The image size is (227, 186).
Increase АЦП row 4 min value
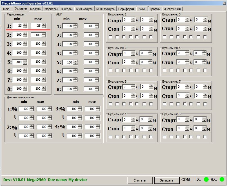(75, 52)
